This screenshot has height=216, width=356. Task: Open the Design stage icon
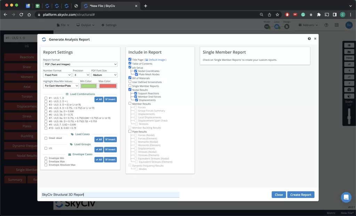coord(287,26)
